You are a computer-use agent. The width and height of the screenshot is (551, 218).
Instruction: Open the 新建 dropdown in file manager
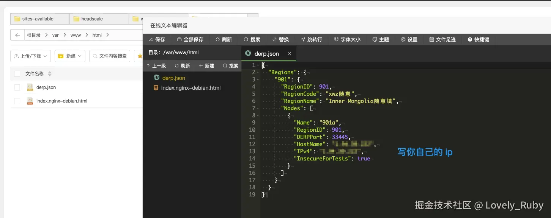pyautogui.click(x=70, y=56)
